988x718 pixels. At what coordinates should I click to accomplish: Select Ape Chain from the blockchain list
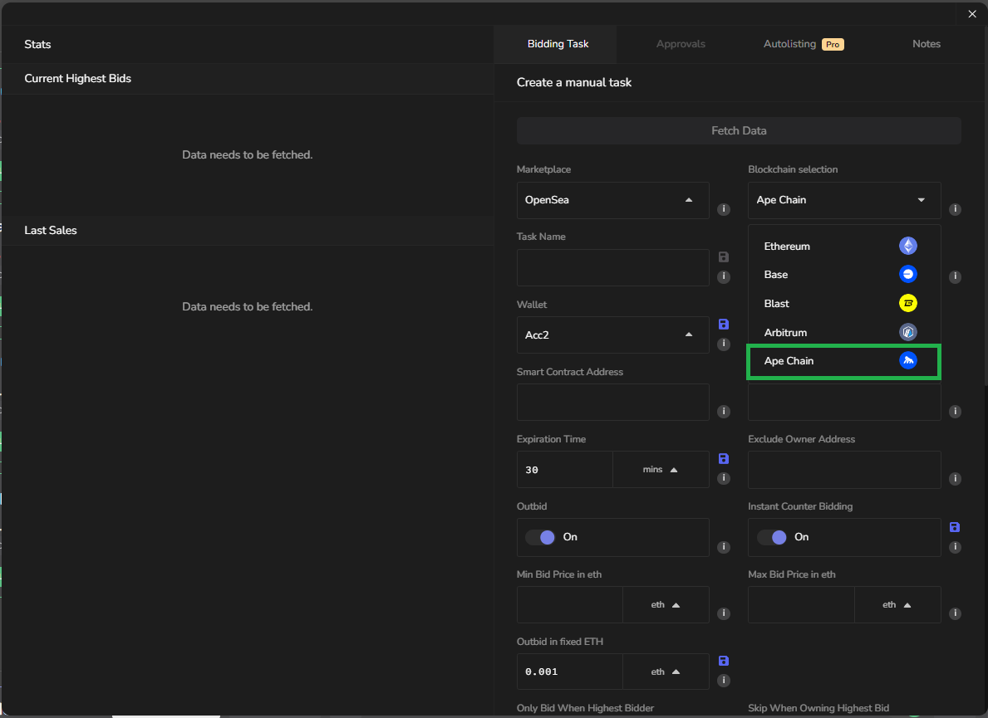pyautogui.click(x=843, y=361)
